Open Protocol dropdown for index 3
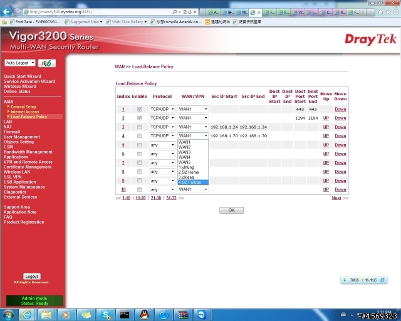 162,127
